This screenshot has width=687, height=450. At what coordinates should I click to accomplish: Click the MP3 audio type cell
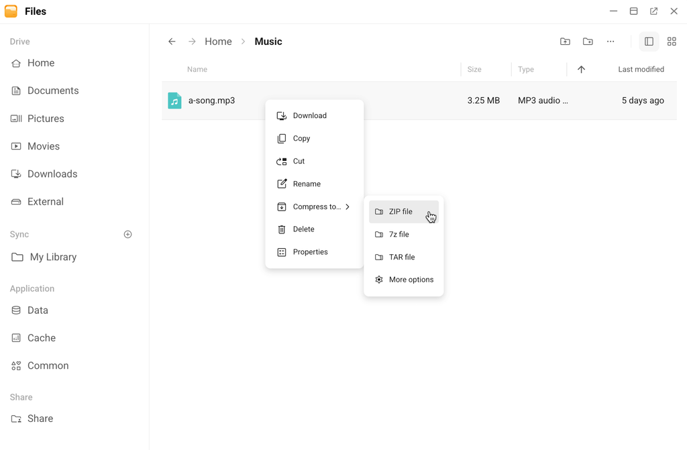(x=543, y=101)
